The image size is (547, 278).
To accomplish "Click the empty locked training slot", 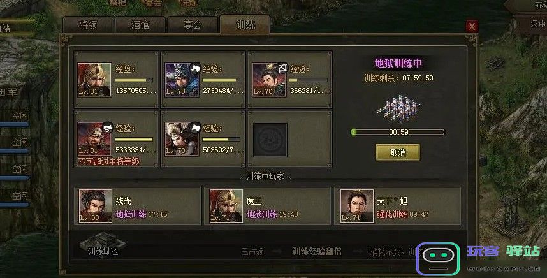I will coord(270,140).
